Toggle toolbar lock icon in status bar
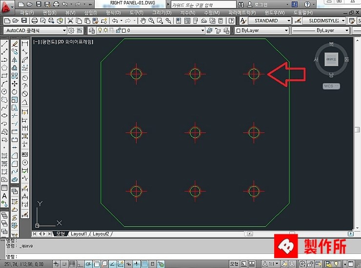361x268 pixels. coord(310,264)
